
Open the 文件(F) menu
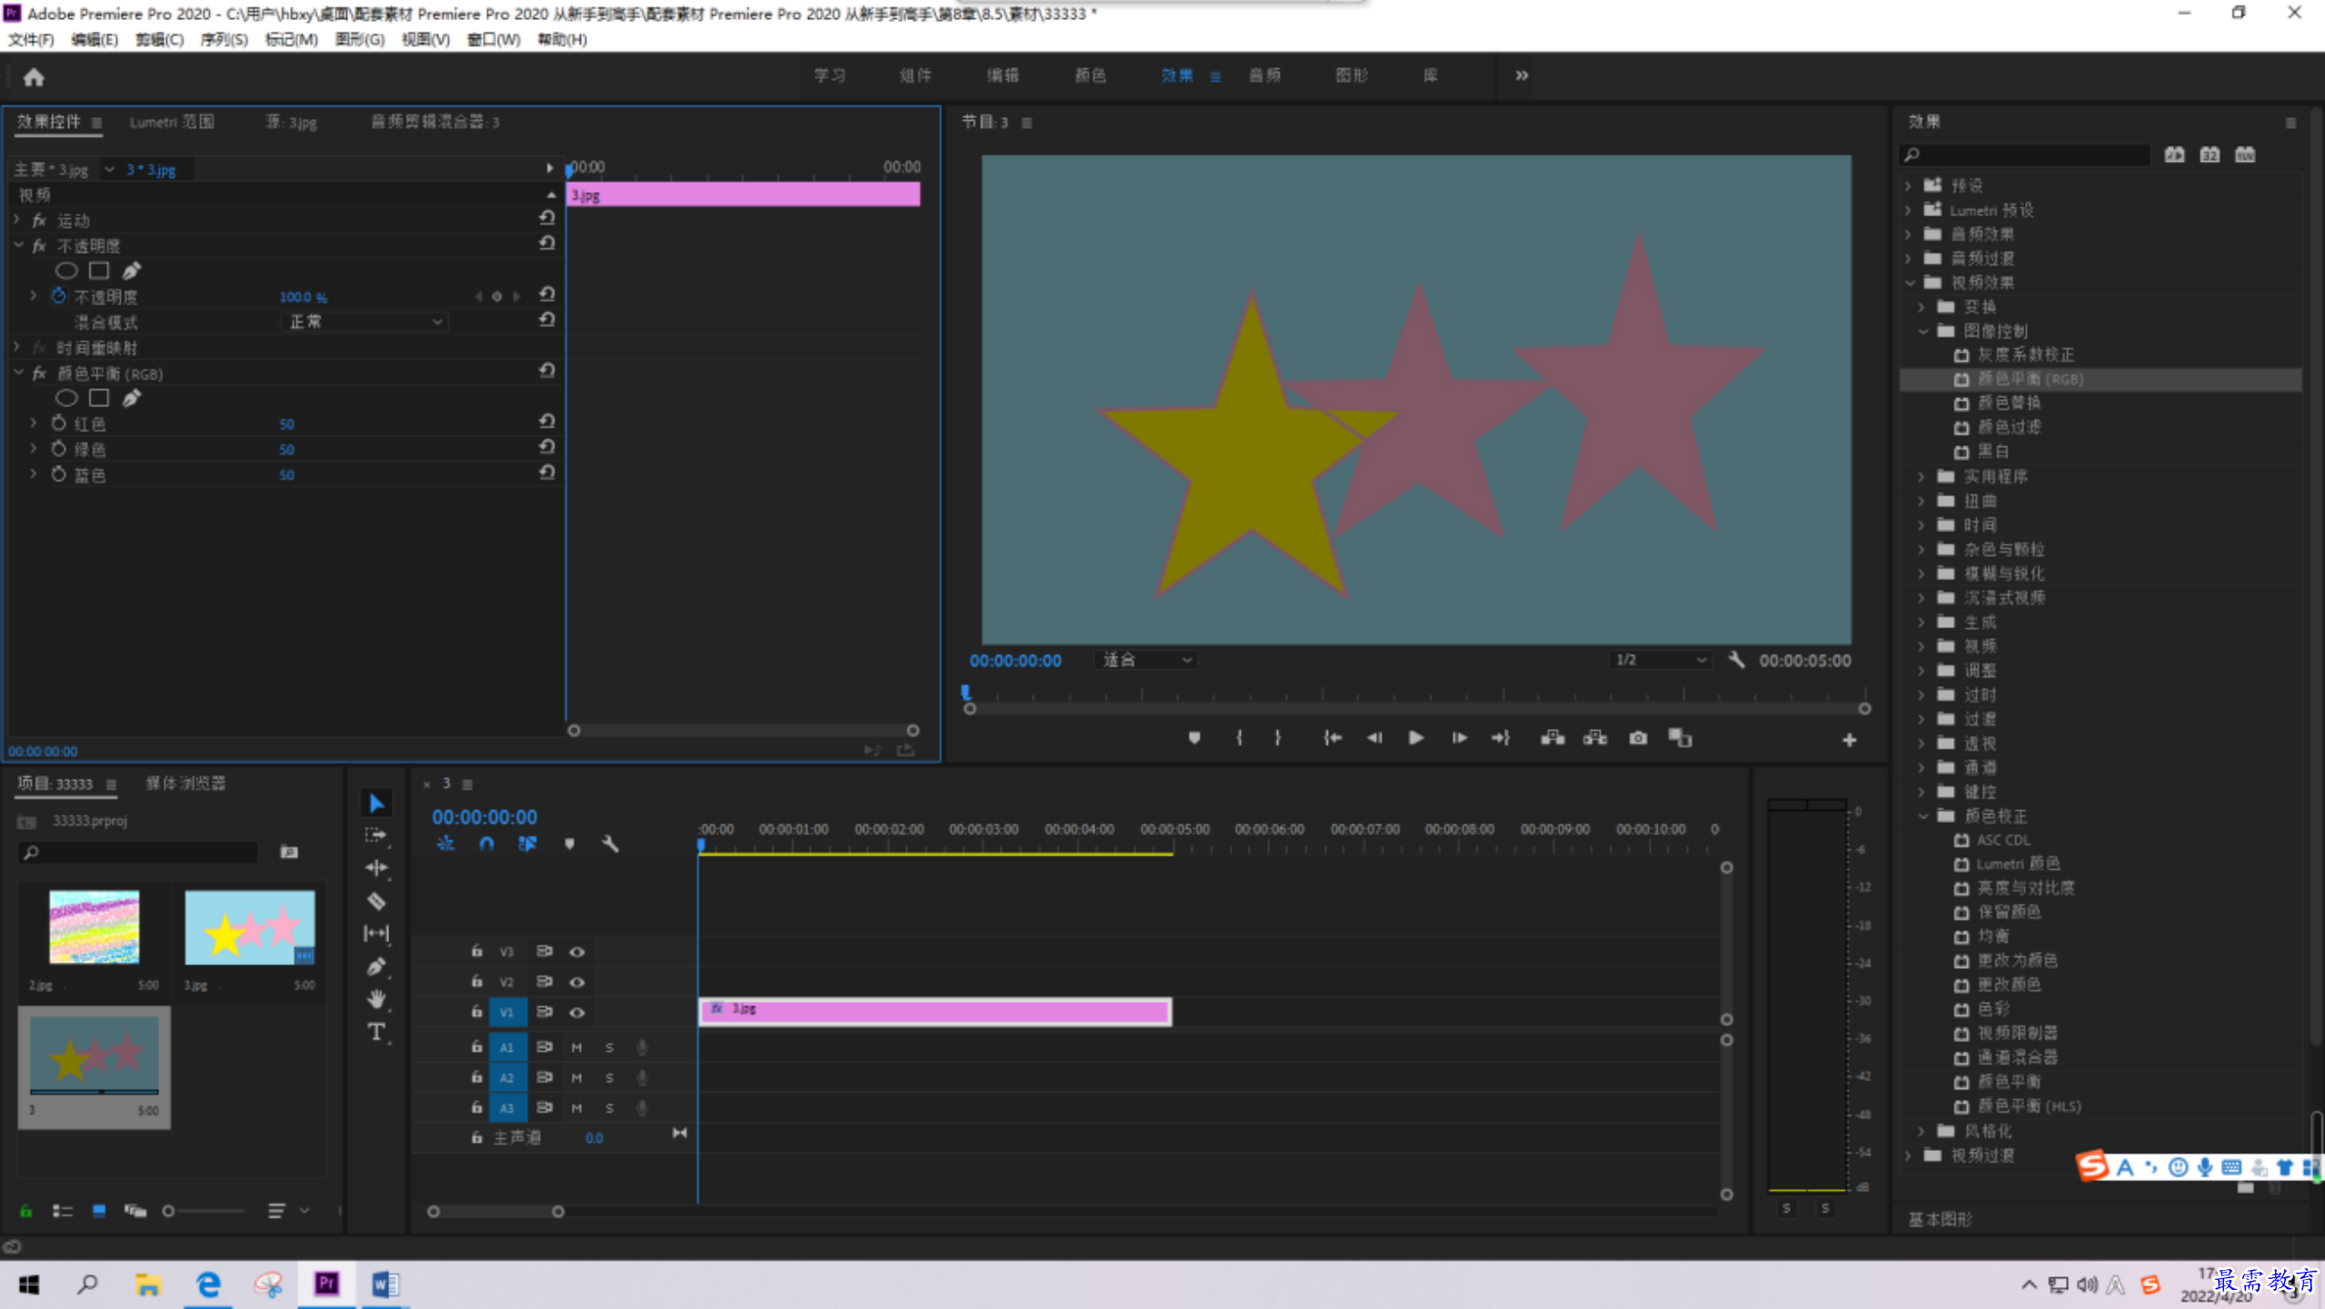[x=32, y=39]
